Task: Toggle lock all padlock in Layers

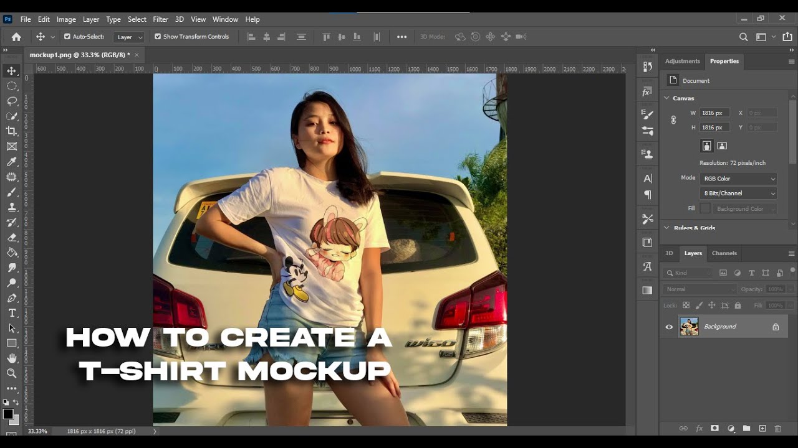Action: [738, 306]
